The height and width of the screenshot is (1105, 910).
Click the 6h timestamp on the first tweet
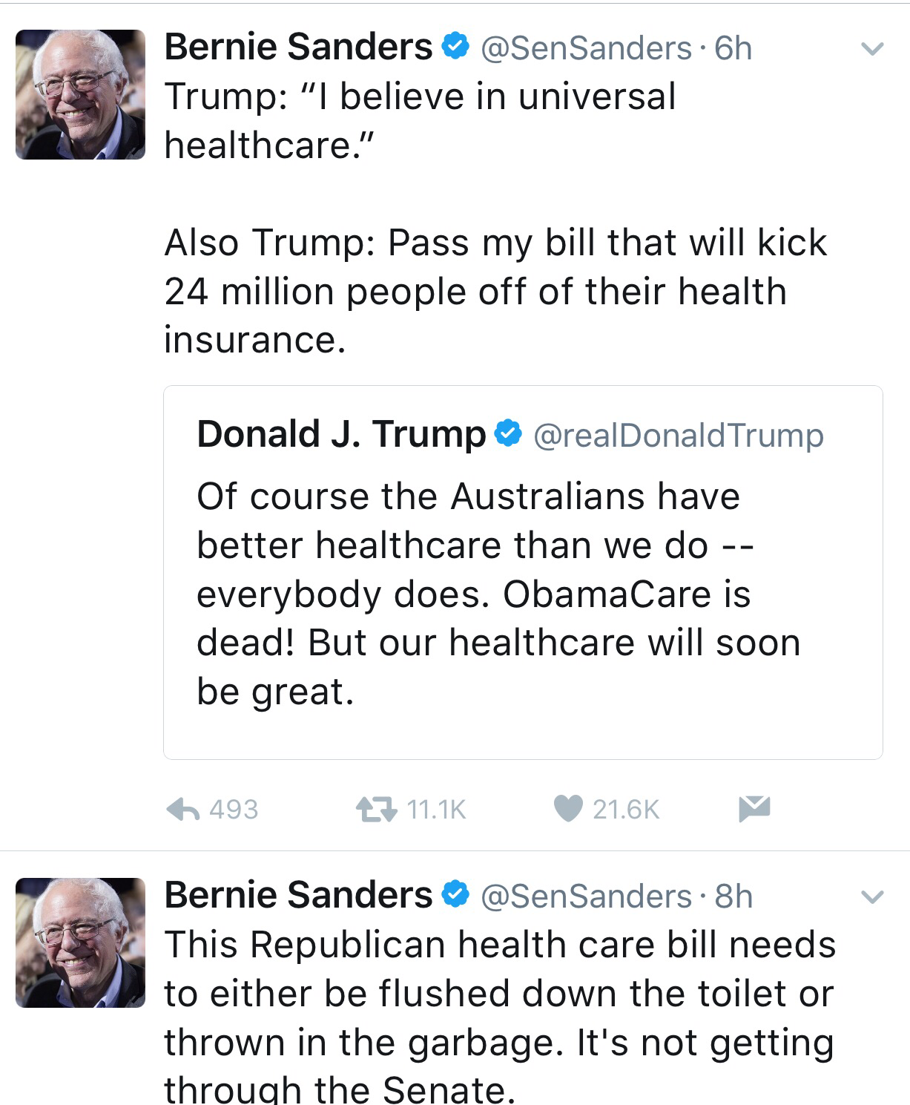pos(733,48)
